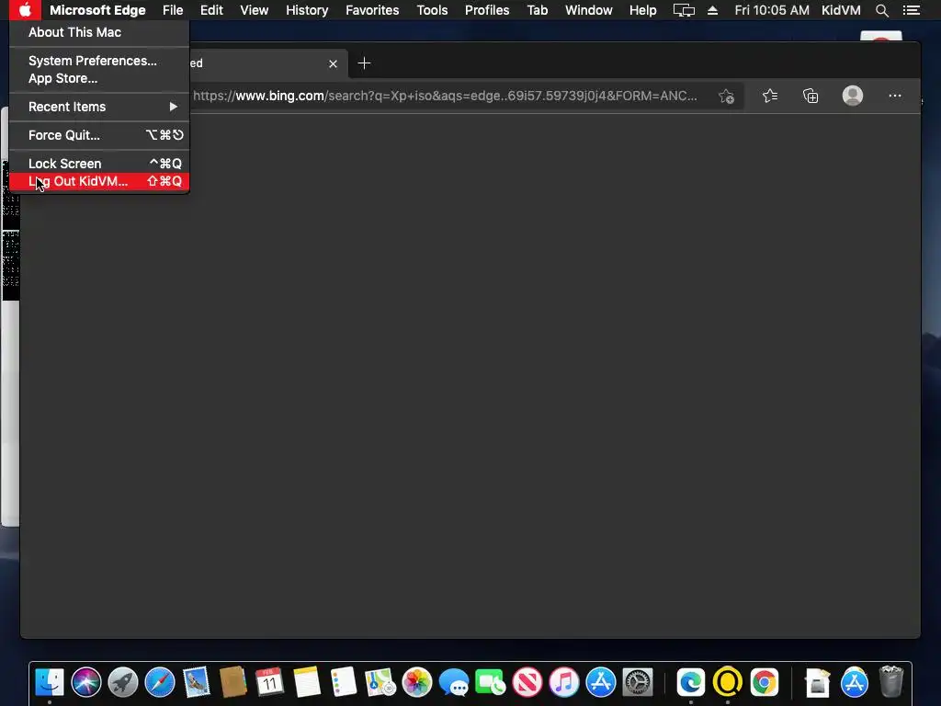Open Spotlight search magnifier icon
Image resolution: width=941 pixels, height=706 pixels.
(881, 10)
